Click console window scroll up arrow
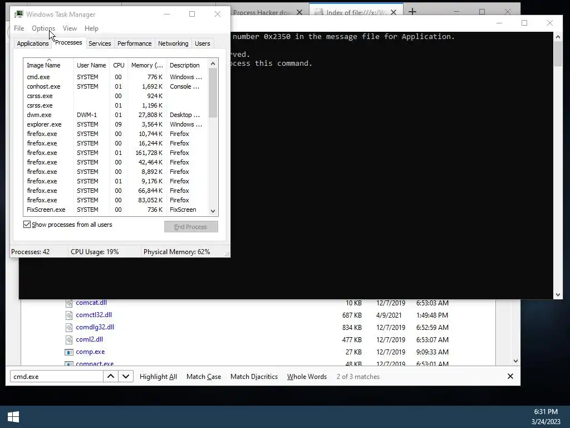 pos(558,36)
